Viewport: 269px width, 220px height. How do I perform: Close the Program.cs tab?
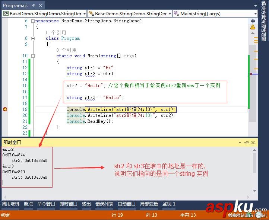pyautogui.click(x=41, y=6)
